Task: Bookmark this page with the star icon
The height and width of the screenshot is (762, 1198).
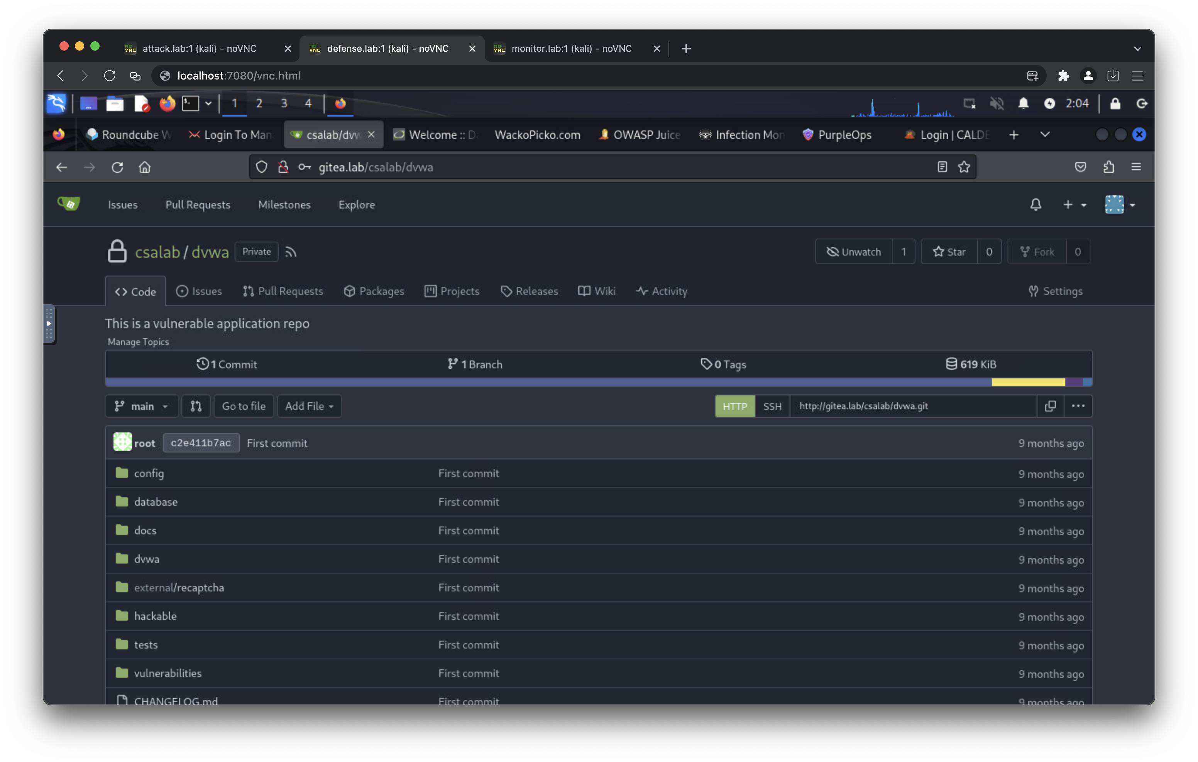Action: coord(964,167)
